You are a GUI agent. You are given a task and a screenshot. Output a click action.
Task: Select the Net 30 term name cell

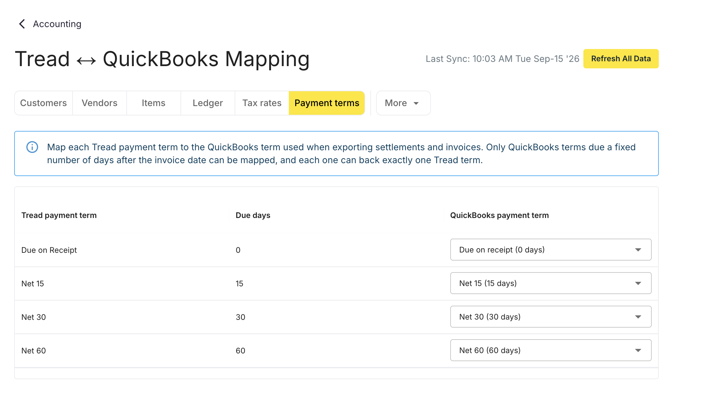(34, 317)
